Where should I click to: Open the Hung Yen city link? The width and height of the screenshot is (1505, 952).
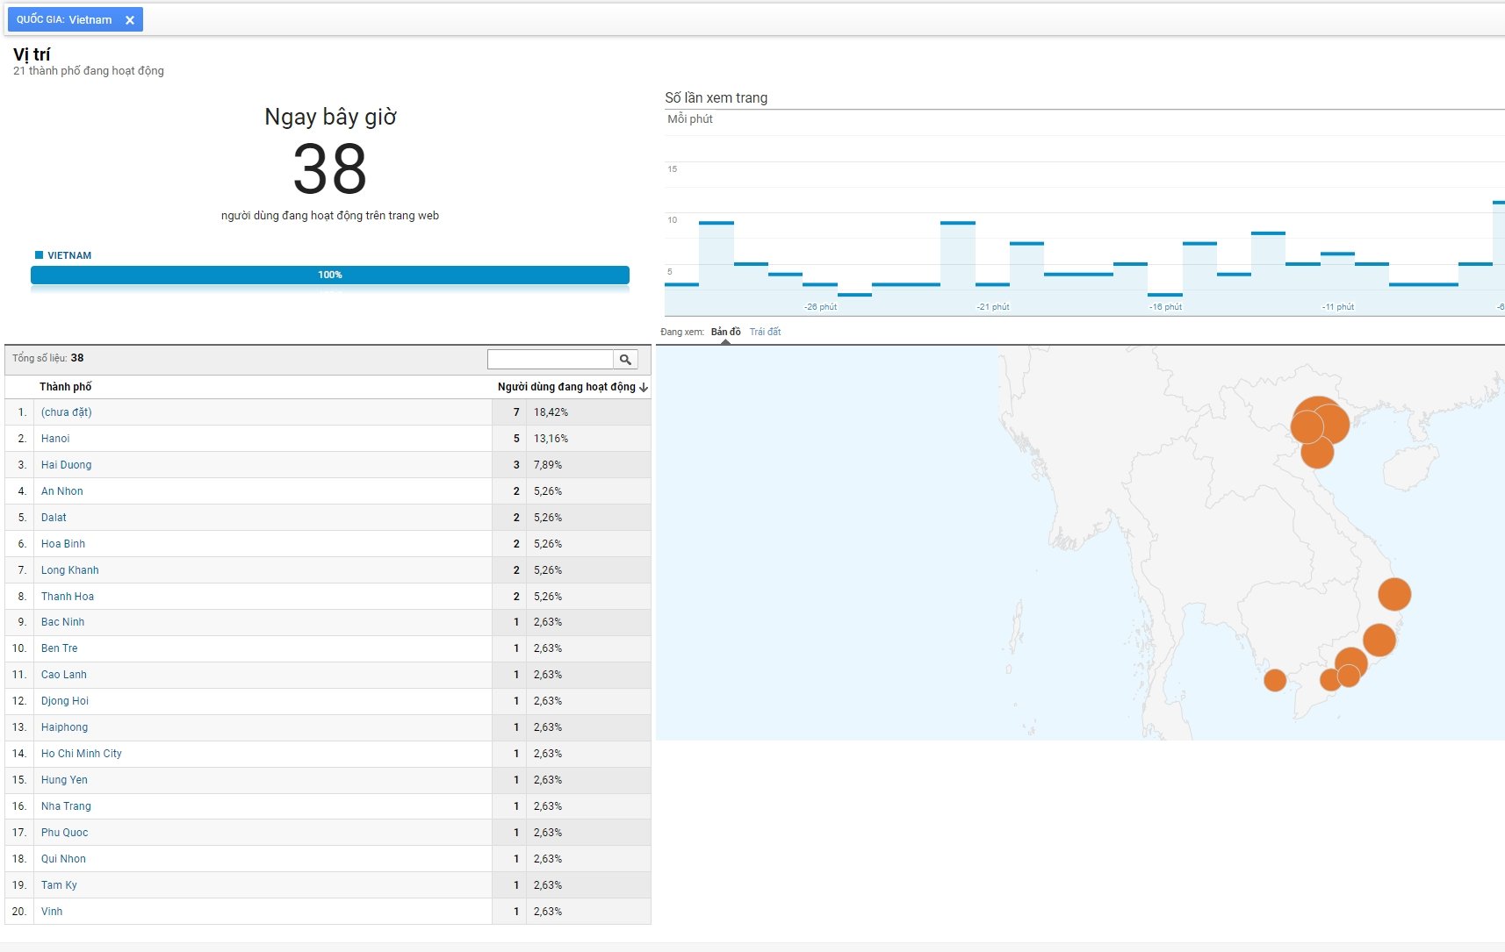[x=64, y=780]
